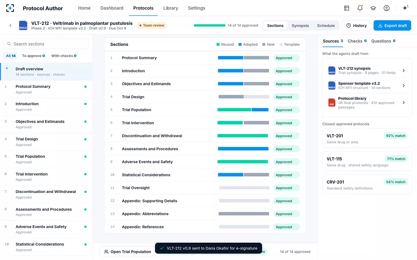Click the sparkle icon beside Draft overview
The image size is (417, 260).
click(7, 69)
